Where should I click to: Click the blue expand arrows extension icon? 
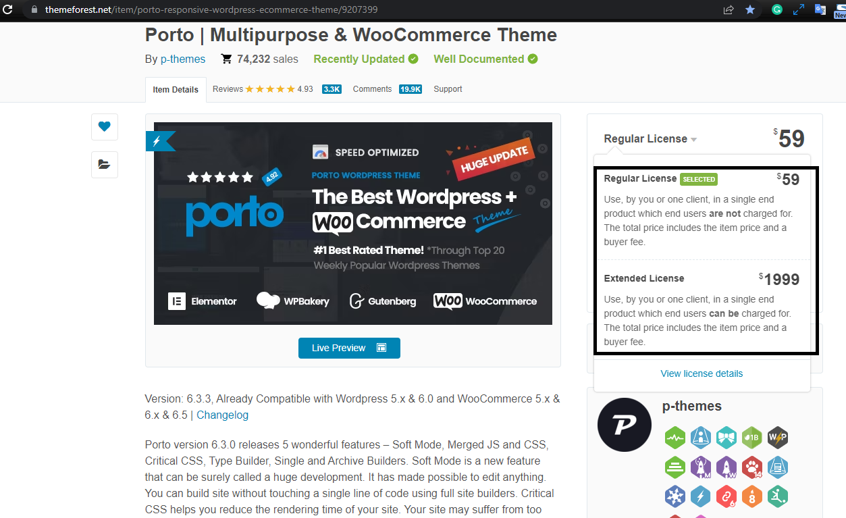(x=798, y=9)
